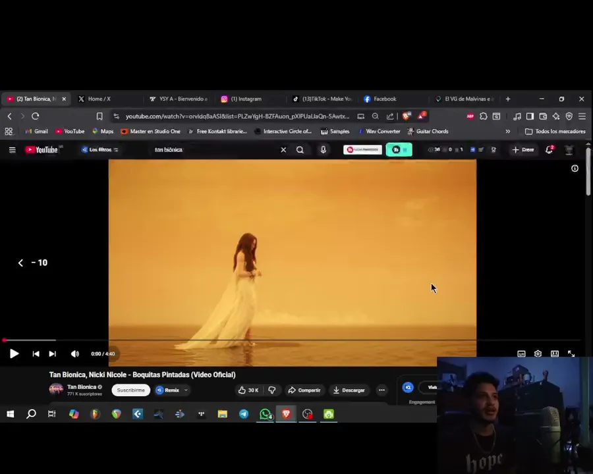The image size is (593, 474).
Task: Subscribe with the Suscribirme button
Action: (131, 390)
